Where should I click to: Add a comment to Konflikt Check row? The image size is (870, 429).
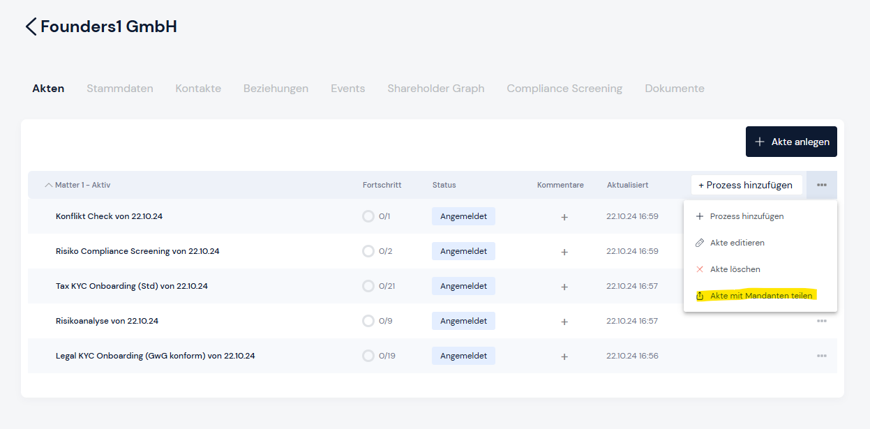[x=564, y=217]
